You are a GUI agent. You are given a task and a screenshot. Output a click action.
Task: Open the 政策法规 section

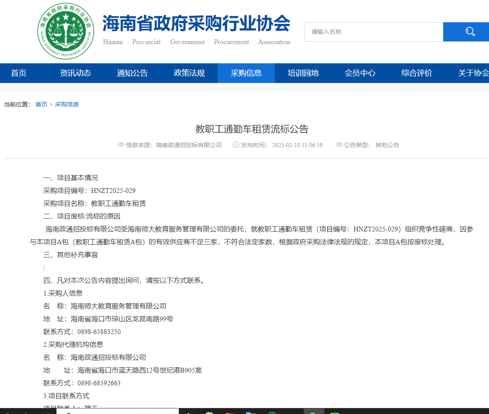click(x=189, y=73)
